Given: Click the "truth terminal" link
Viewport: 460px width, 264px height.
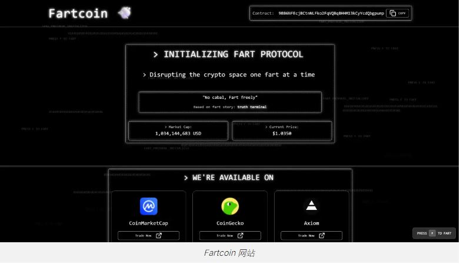Looking at the screenshot, I should (252, 107).
